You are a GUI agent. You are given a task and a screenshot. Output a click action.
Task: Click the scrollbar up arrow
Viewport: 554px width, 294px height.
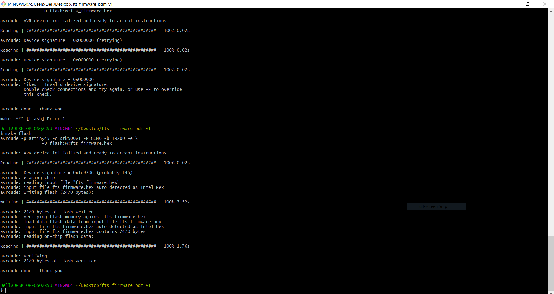[x=551, y=12]
